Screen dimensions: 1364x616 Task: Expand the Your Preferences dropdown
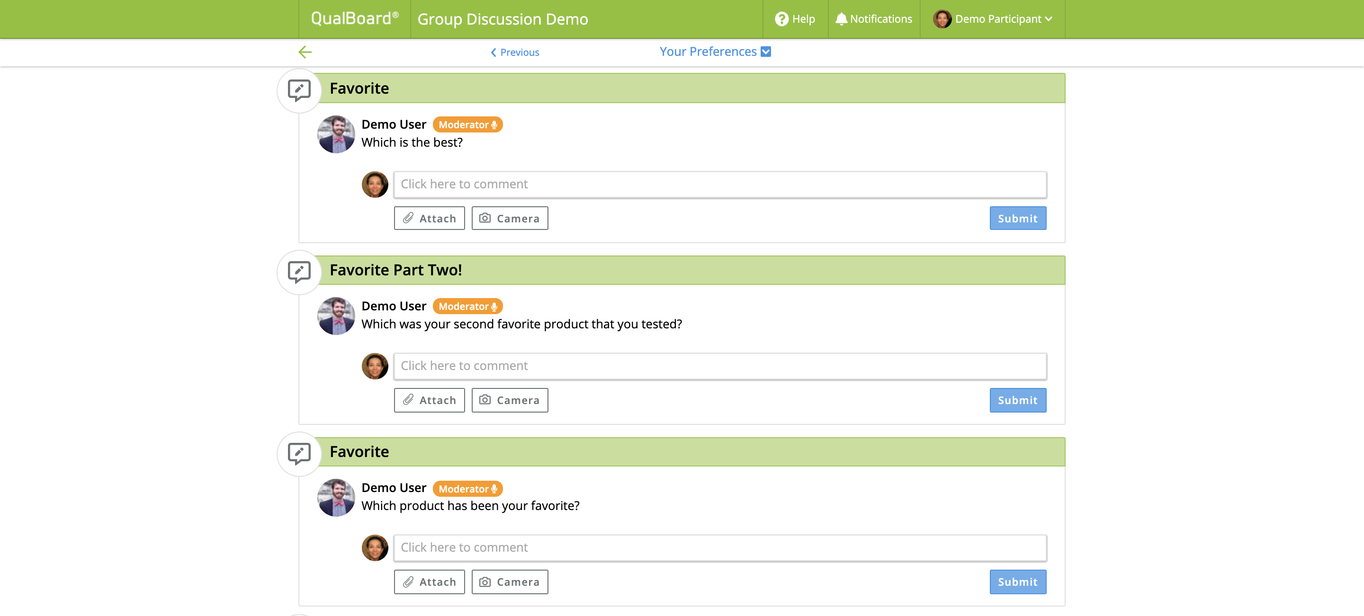coord(708,52)
